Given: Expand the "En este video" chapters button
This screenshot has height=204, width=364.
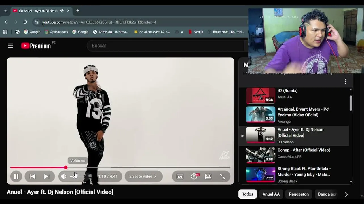Looking at the screenshot, I should (x=143, y=176).
